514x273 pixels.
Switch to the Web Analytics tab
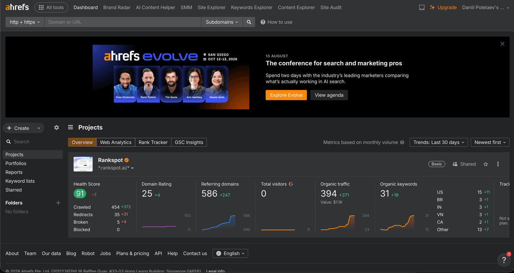116,142
